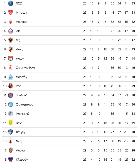The image size is (137, 164).
Task: Open the Lille club badge
Action: [x=11, y=31]
